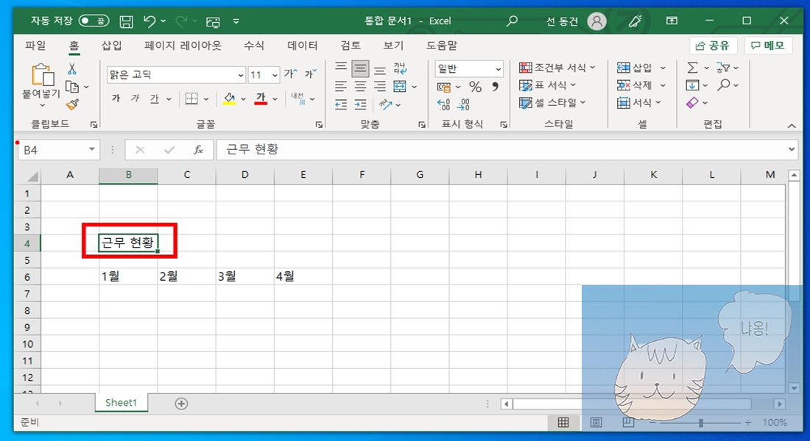Image resolution: width=810 pixels, height=441 pixels.
Task: Toggle the AutoSave switch
Action: coord(94,21)
